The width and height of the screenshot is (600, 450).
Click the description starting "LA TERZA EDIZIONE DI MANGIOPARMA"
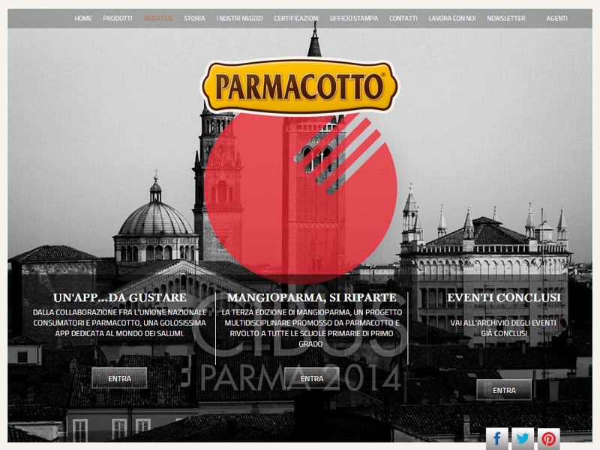[312, 328]
